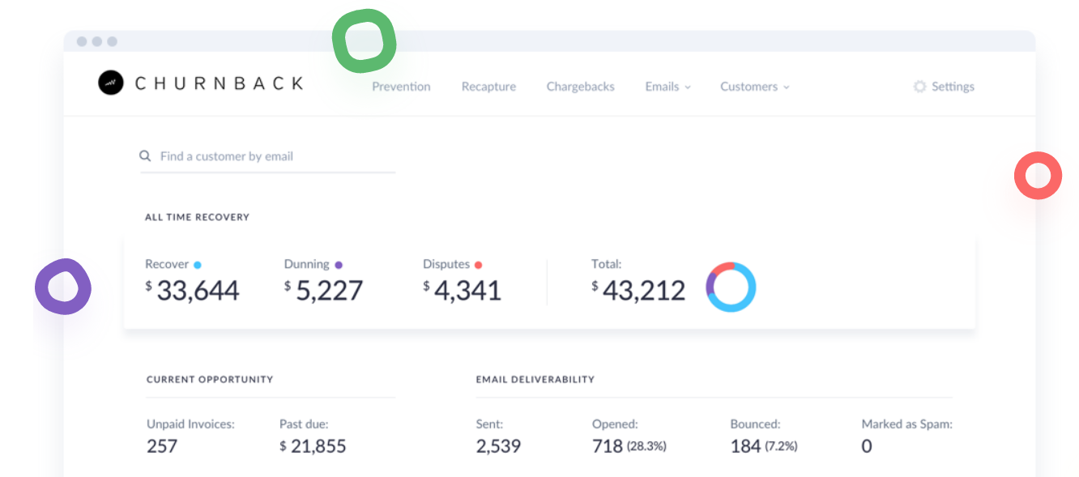Click the chevron next to Customers
Viewport: 1079px width, 477px height.
pyautogui.click(x=786, y=87)
